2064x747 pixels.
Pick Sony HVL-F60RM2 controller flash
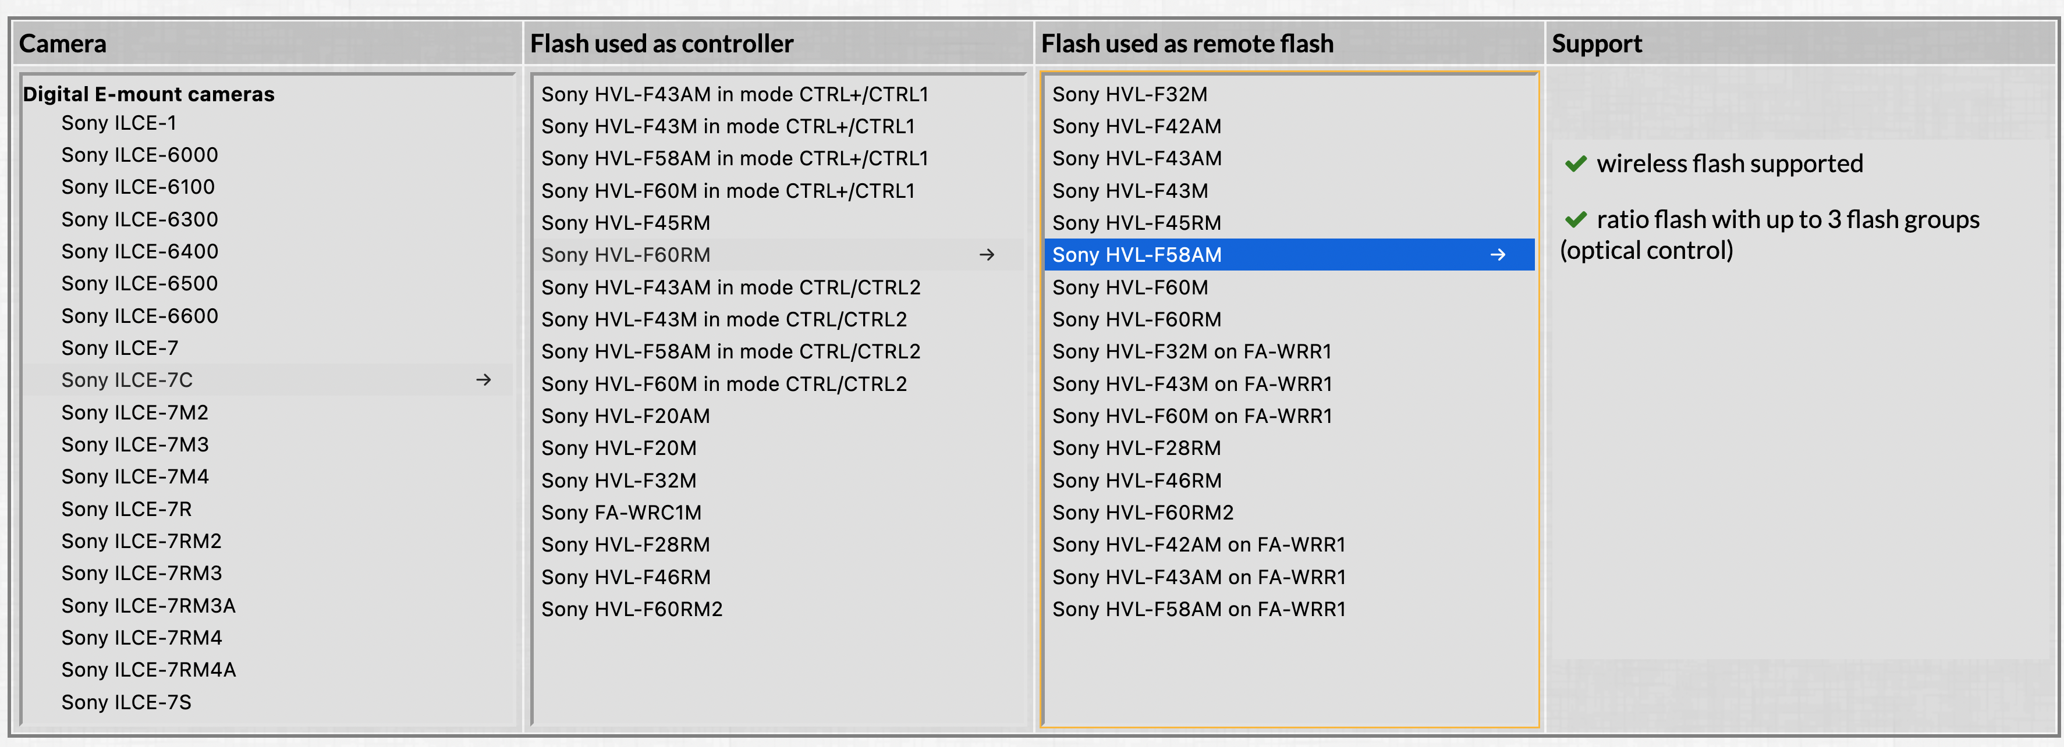coord(632,609)
